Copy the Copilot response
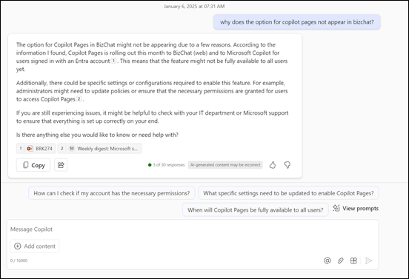This screenshot has width=409, height=279. pos(33,165)
